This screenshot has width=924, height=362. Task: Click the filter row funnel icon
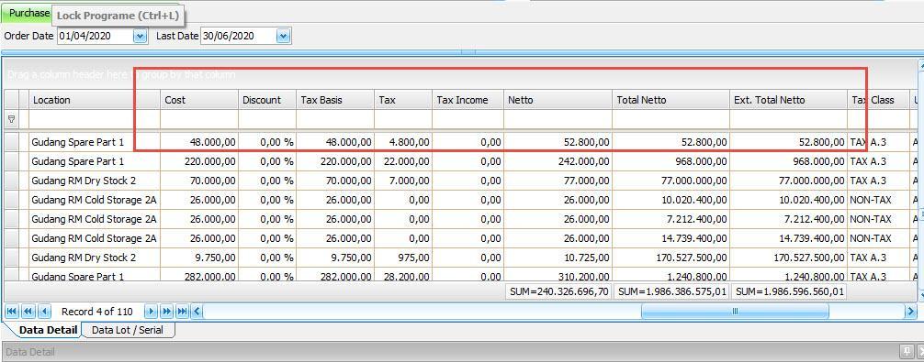click(11, 119)
